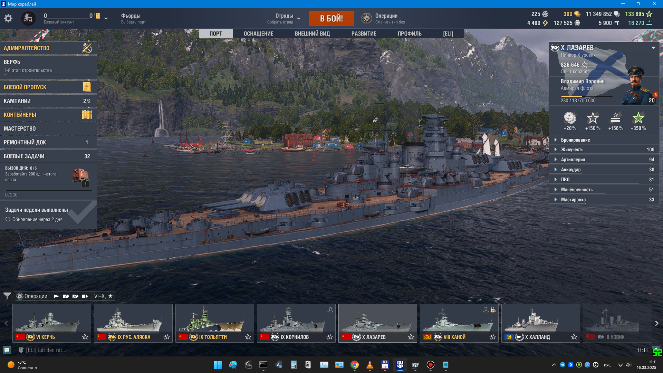This screenshot has width=663, height=373.
Task: Toggle primary star on IX Тольятти
Action: (x=248, y=337)
